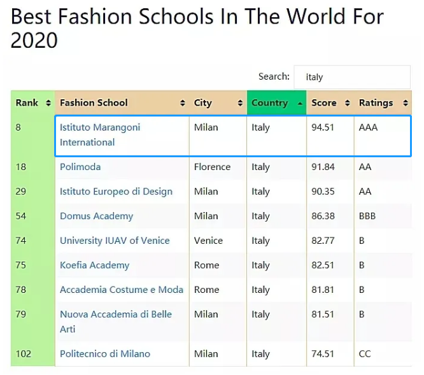Select score cell 86.38

[330, 216]
